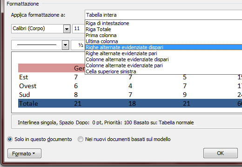The image size is (242, 167).
Task: Click the font size field showing 11
Action: (79, 29)
